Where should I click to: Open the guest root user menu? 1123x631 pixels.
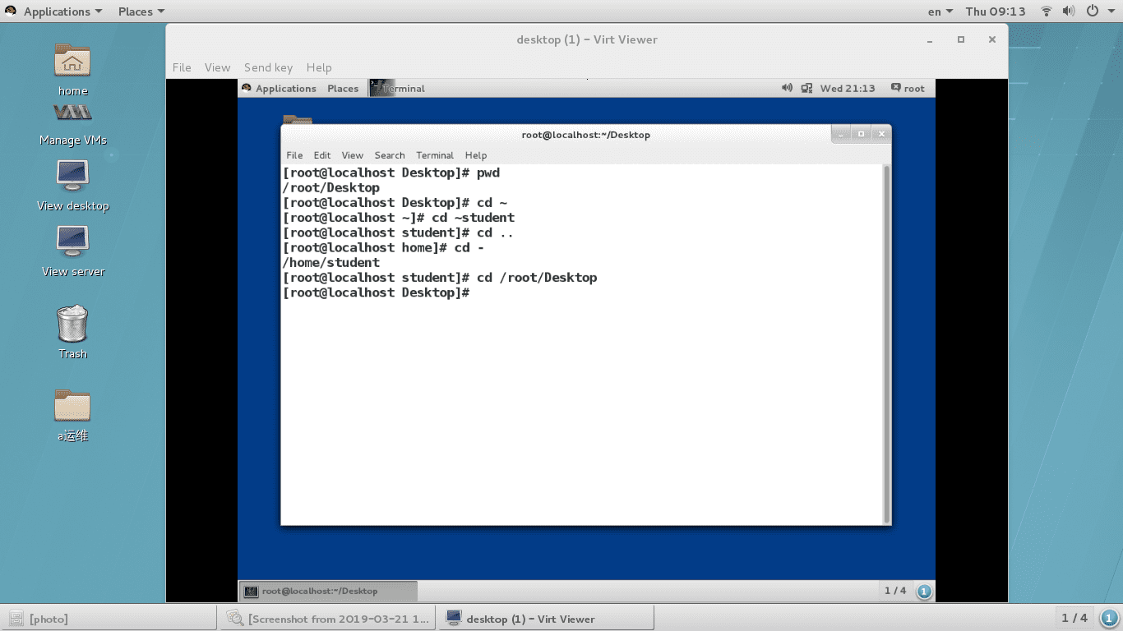[x=908, y=88]
